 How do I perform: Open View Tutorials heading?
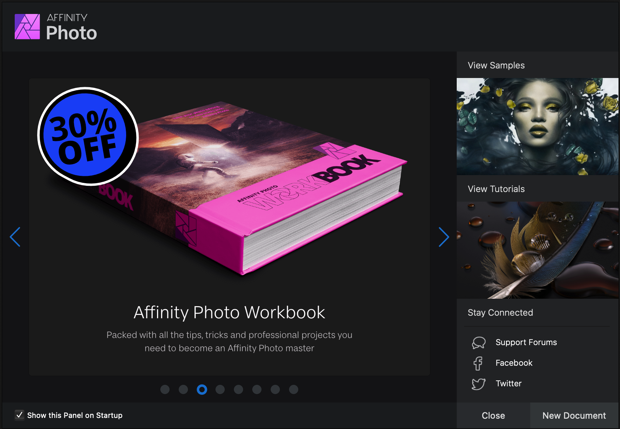click(x=496, y=189)
